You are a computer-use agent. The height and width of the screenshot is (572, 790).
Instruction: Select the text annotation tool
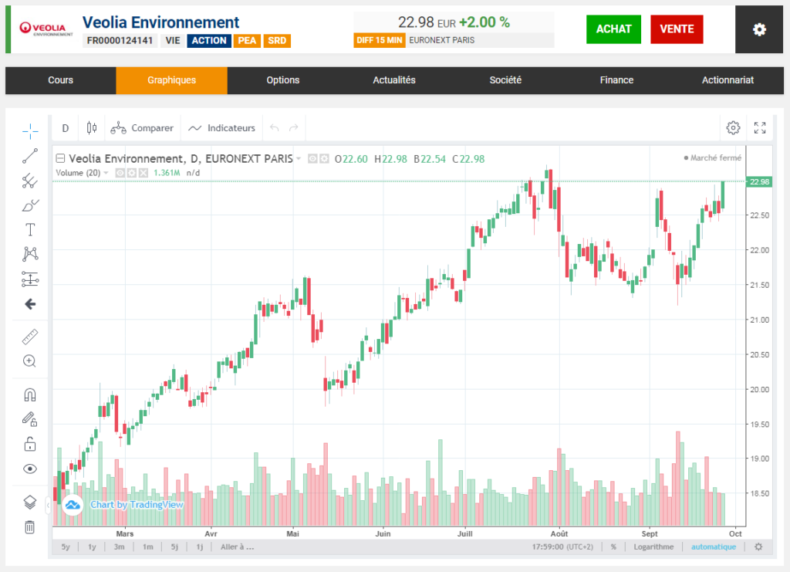click(x=29, y=229)
